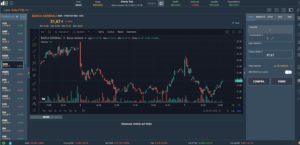
Task: Switch to the STOP order tab
Action: pos(270,17)
